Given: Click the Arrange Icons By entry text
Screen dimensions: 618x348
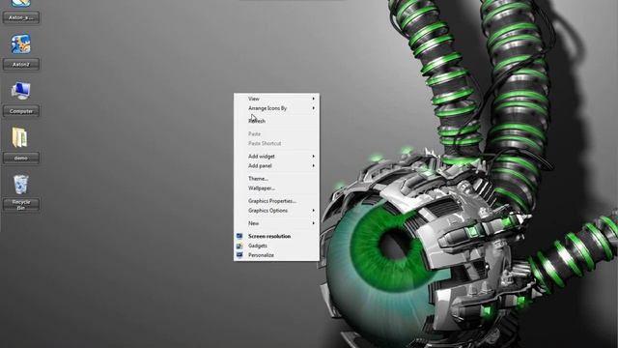Looking at the screenshot, I should 267,108.
